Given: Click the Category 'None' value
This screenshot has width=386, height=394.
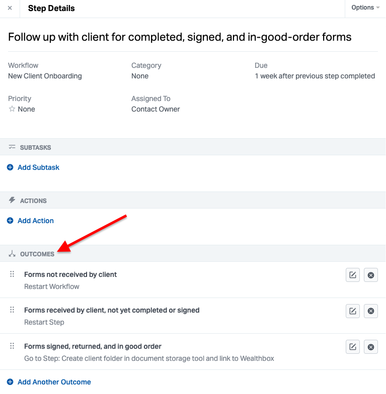Looking at the screenshot, I should [140, 76].
